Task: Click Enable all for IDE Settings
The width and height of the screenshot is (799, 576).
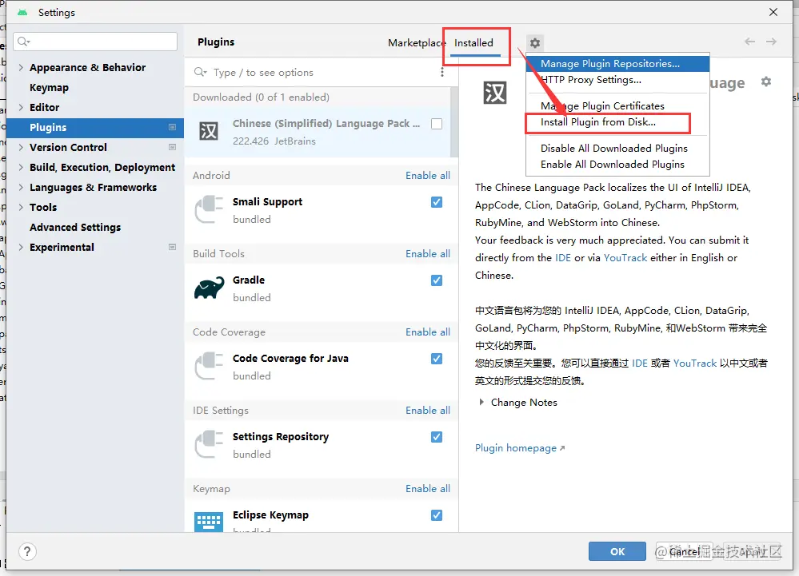Action: click(x=428, y=411)
